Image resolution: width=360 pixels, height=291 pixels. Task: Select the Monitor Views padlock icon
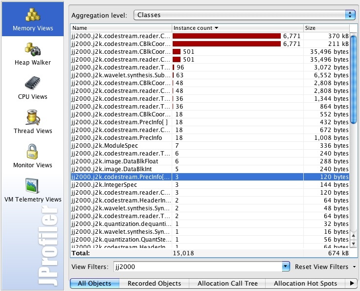click(32, 152)
